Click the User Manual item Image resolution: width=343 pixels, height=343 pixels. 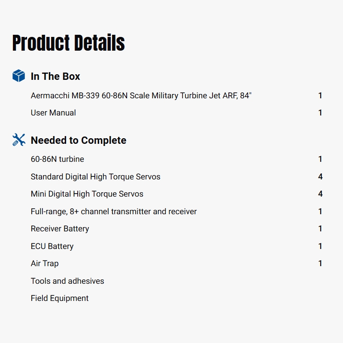coord(53,113)
